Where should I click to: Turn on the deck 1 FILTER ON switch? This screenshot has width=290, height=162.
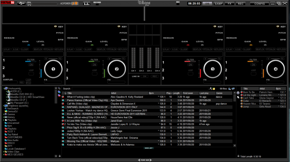pyautogui.click(x=31, y=65)
